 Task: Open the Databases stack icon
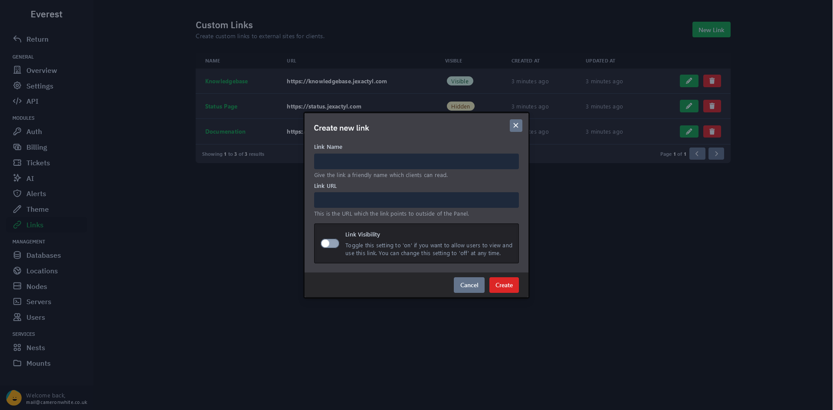coord(17,255)
